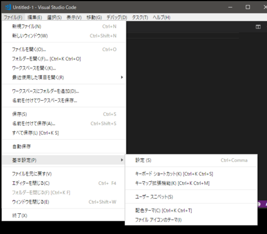The image size is (267, 234).
Task: Open the 移動(G) menu
Action: [94, 17]
